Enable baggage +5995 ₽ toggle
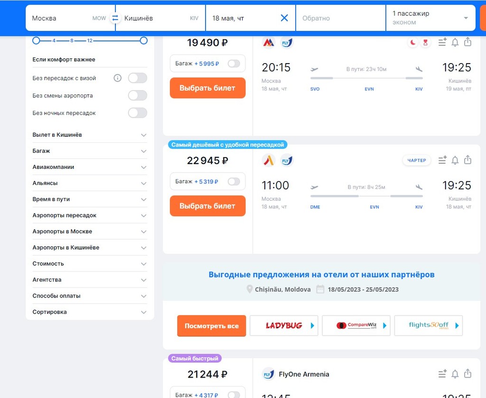This screenshot has width=486, height=398. click(234, 64)
